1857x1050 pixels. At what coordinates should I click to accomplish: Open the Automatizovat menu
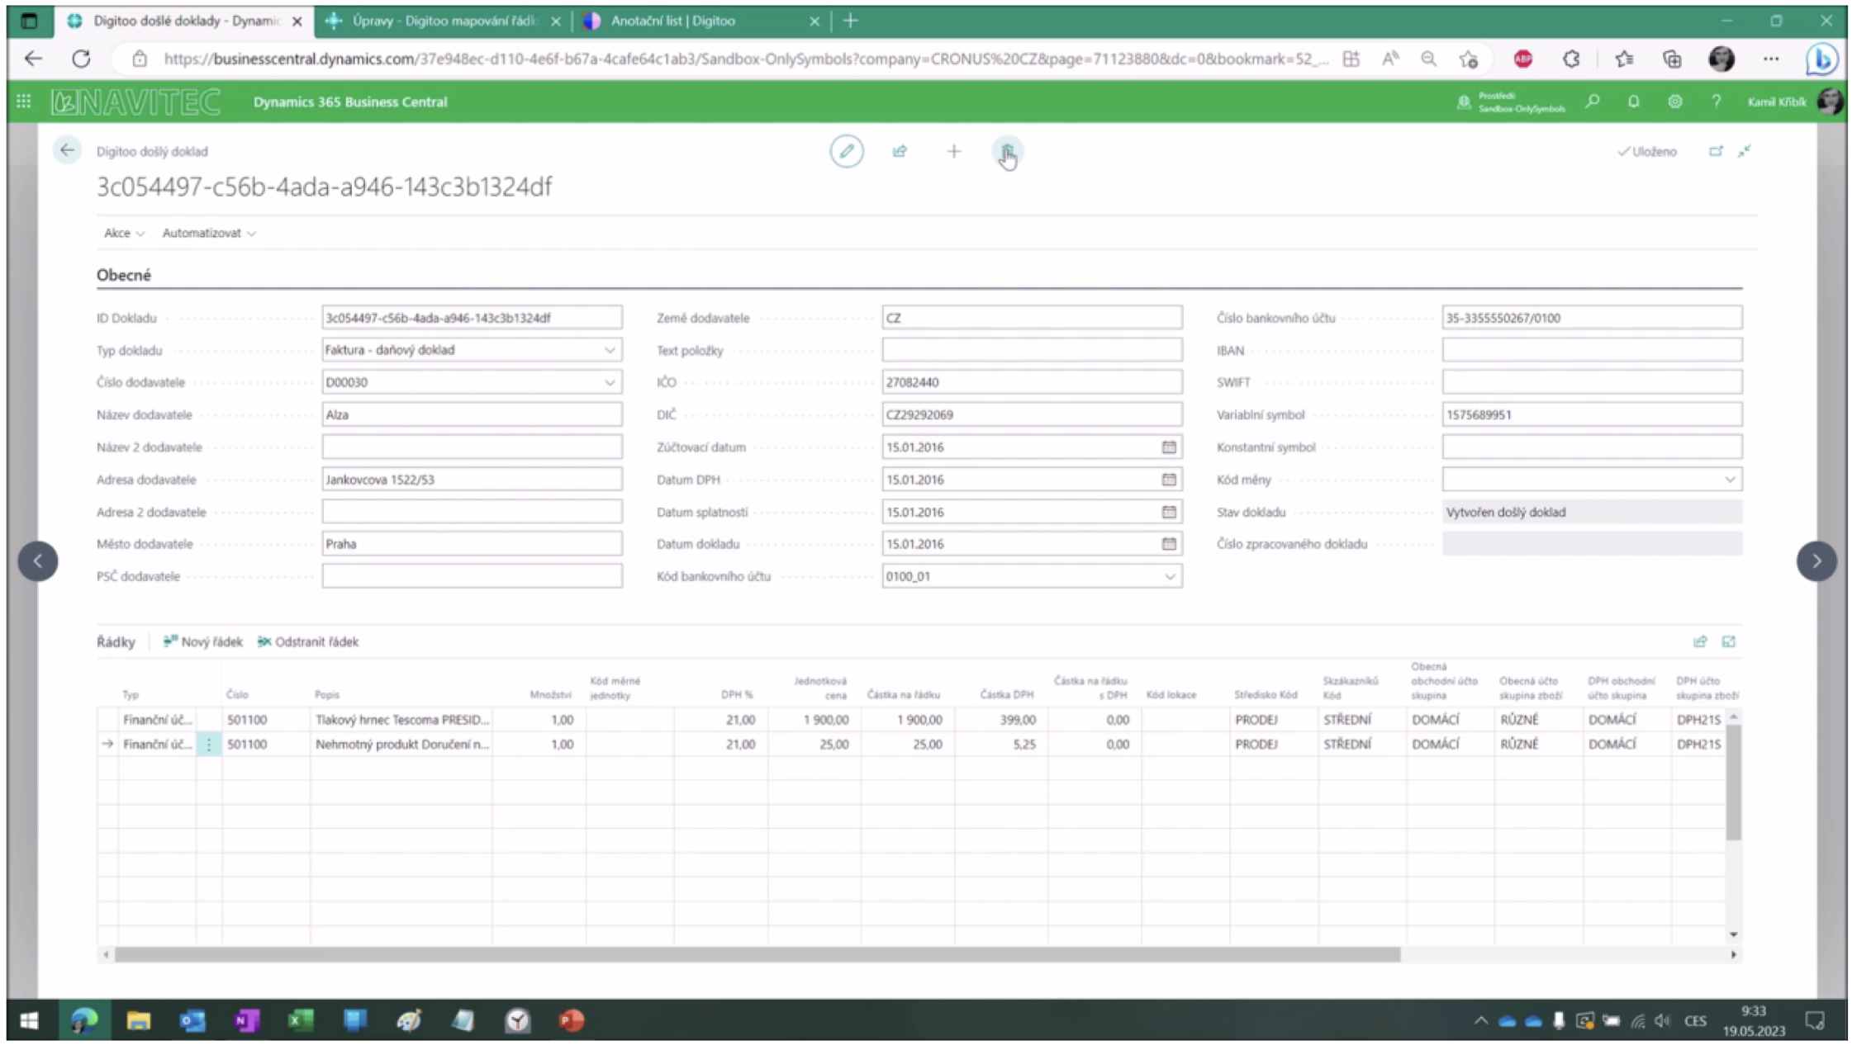coord(209,233)
